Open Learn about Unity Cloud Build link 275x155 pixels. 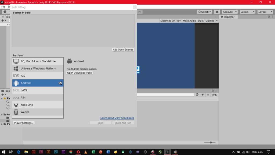pos(117,118)
